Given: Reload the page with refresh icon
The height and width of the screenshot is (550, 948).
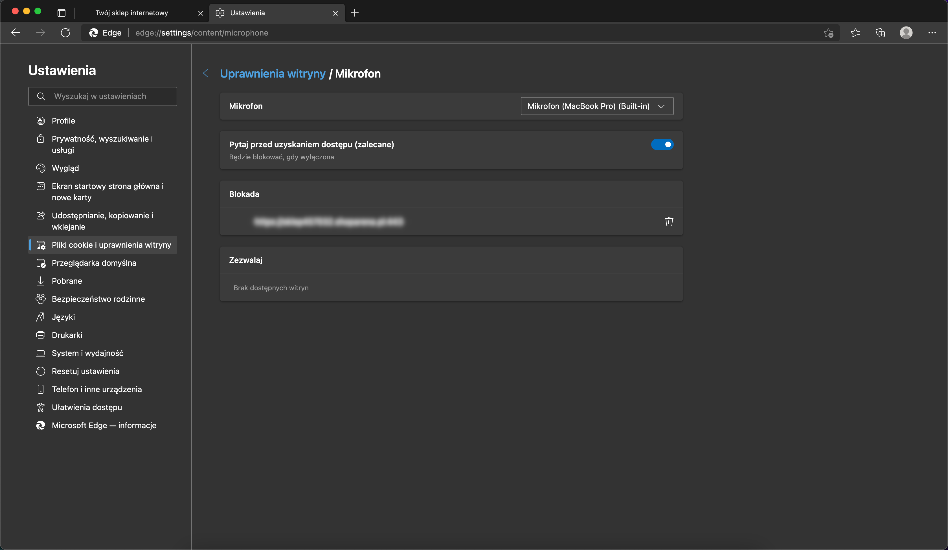Looking at the screenshot, I should (x=65, y=33).
